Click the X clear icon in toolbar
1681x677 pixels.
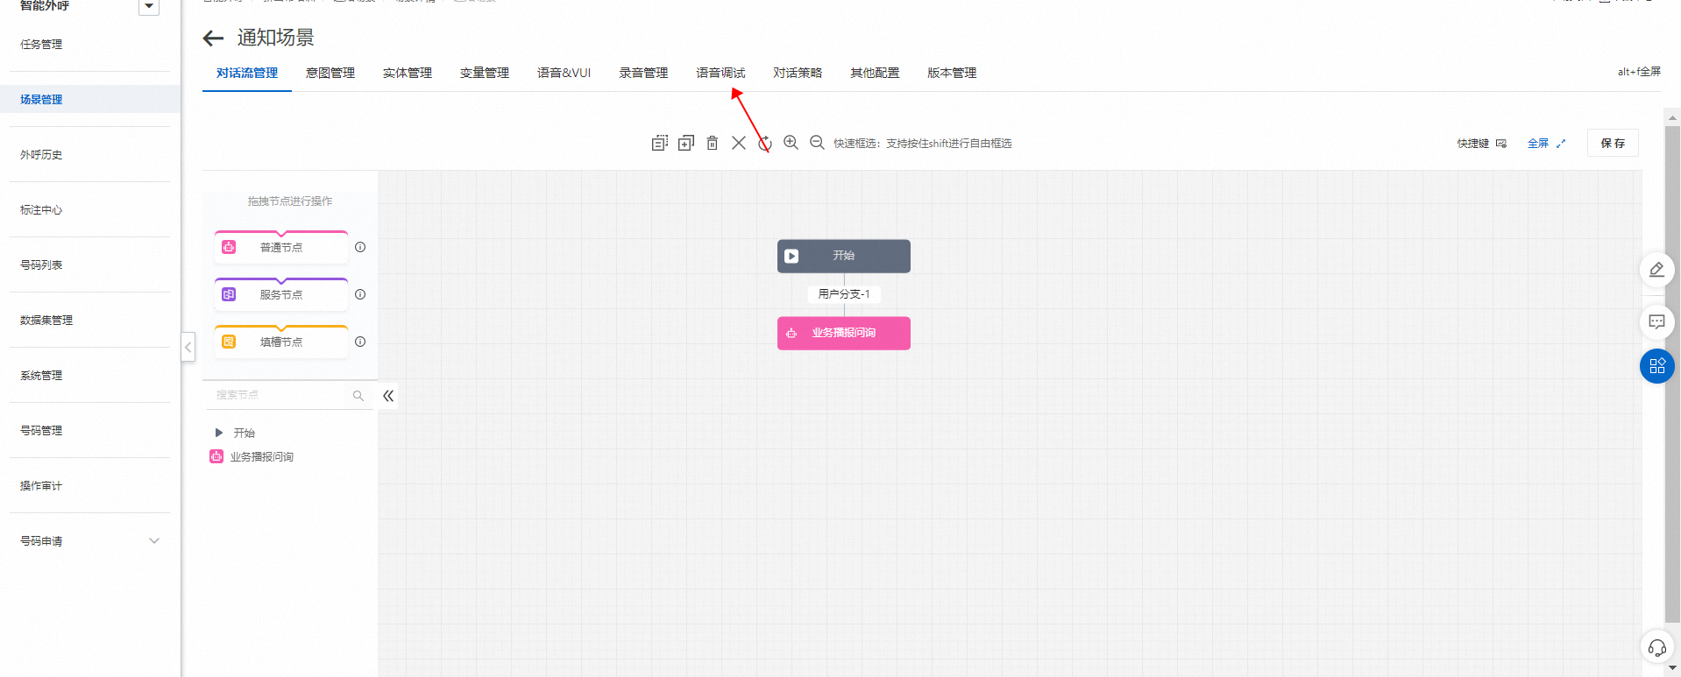click(x=739, y=143)
